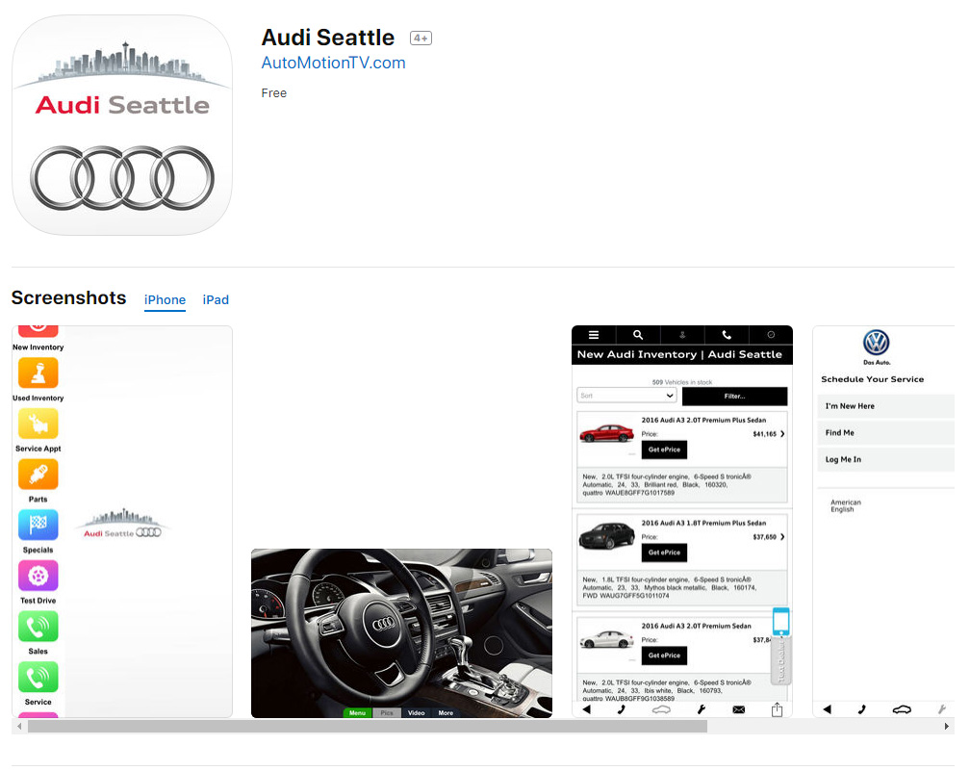This screenshot has height=771, width=970.
Task: Open the AutoMotionTV.com developer link
Action: 333,63
